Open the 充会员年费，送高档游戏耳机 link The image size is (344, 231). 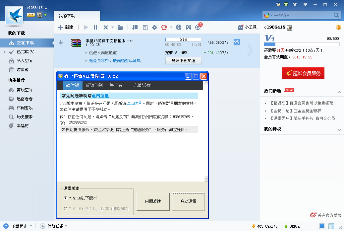pyautogui.click(x=115, y=61)
